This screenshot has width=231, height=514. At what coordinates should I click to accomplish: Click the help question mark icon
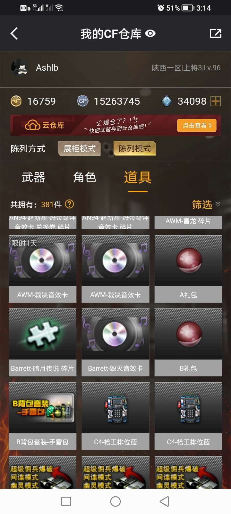coord(69,204)
